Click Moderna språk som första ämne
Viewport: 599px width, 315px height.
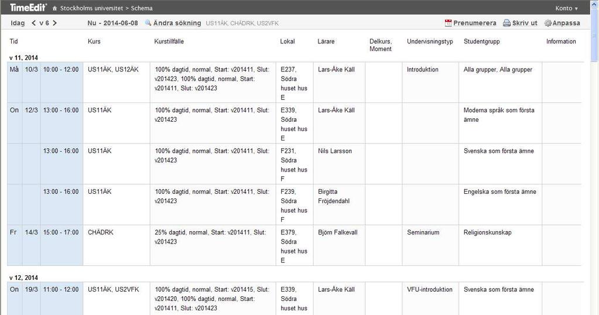click(x=499, y=115)
